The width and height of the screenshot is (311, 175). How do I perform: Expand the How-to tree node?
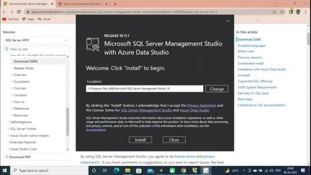[x=12, y=102]
